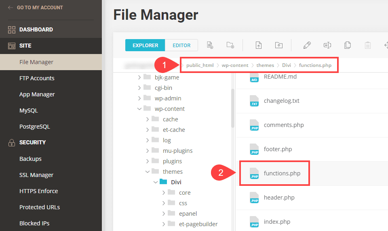Click the comments.php file icon
The width and height of the screenshot is (388, 231).
pyautogui.click(x=254, y=125)
